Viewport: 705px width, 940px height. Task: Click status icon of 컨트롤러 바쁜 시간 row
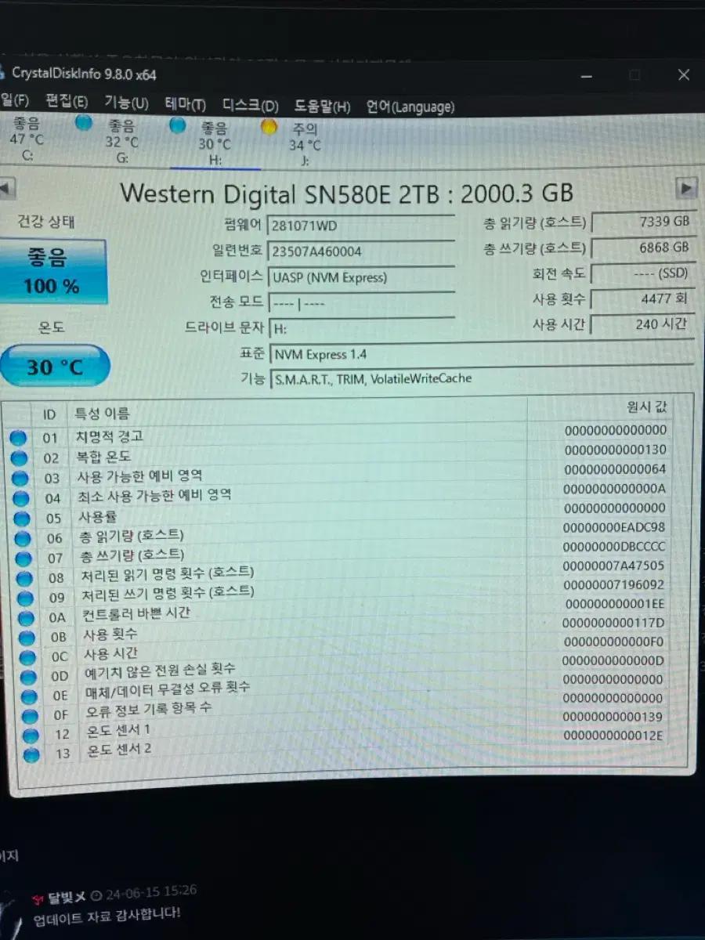click(x=26, y=618)
